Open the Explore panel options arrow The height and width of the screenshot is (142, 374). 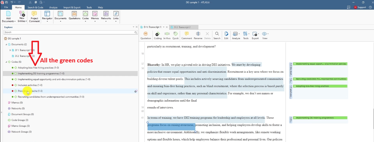134,27
